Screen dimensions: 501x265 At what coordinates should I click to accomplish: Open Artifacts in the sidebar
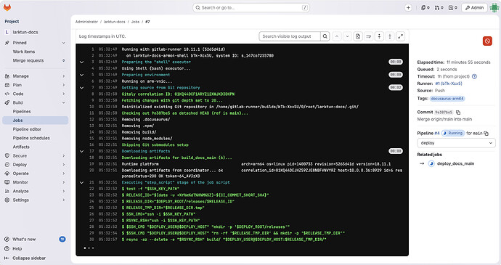(35, 147)
